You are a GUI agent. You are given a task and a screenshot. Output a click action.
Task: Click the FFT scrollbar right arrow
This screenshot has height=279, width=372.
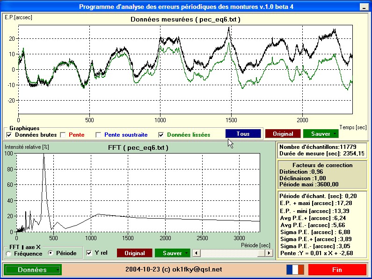pos(269,253)
